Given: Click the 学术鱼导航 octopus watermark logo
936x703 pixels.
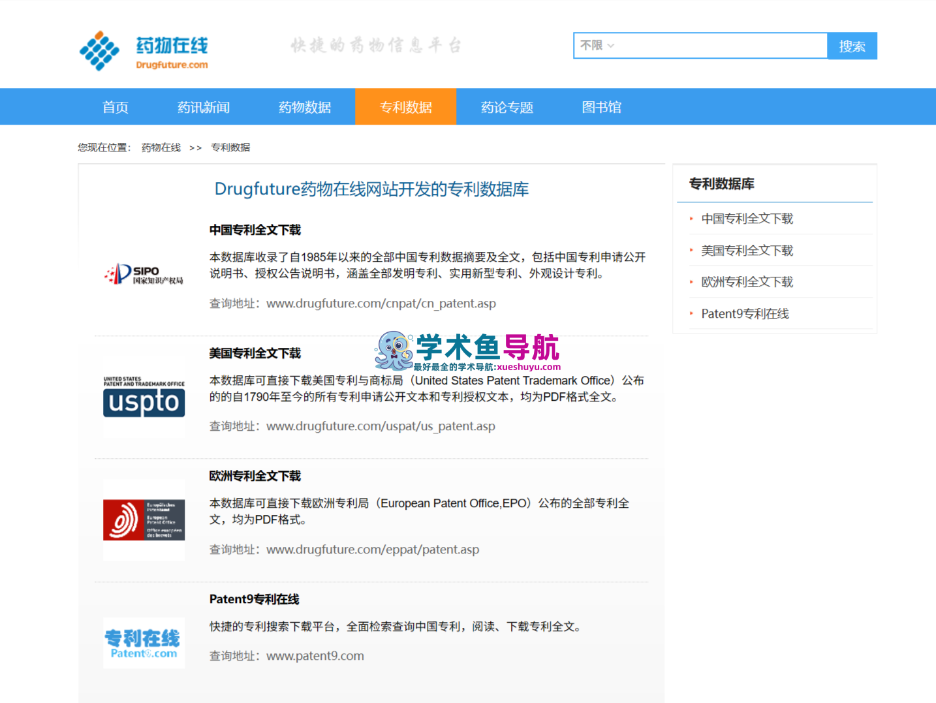Looking at the screenshot, I should [467, 351].
